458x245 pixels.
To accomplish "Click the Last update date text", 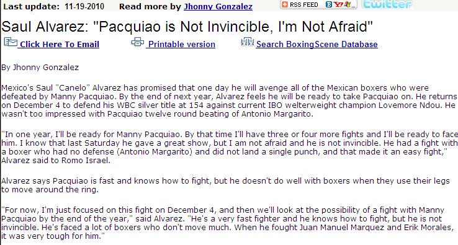I will pos(53,6).
